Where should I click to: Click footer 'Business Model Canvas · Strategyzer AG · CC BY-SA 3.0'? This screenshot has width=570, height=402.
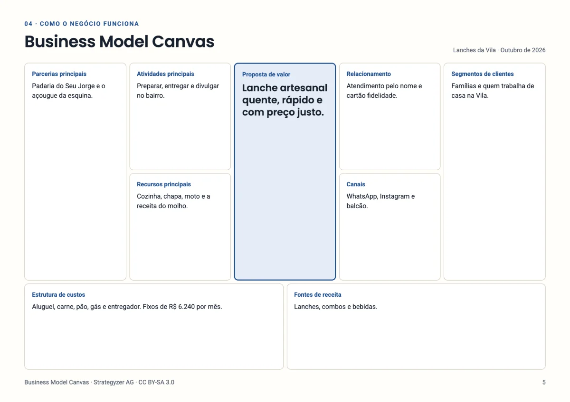[99, 382]
